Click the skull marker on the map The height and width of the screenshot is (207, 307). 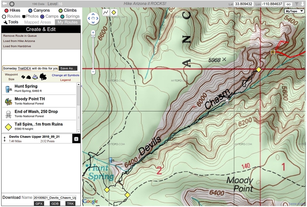pos(227,102)
